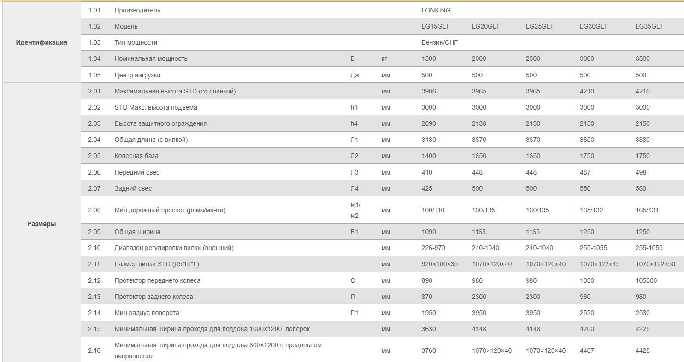Viewport: 684px width, 362px height.
Task: Click guard height value 2090
Action: click(x=429, y=123)
